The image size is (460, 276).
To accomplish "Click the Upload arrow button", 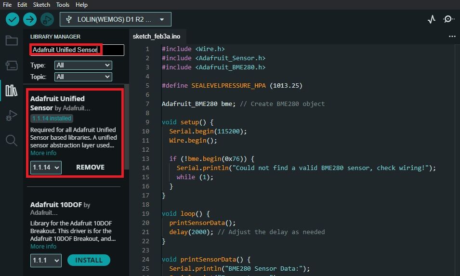I will (30, 19).
